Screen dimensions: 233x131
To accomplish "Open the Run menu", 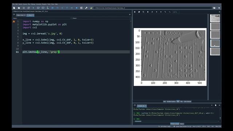I will tap(29, 4).
